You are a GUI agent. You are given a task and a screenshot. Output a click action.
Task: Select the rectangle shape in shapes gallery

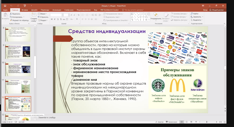click(x=141, y=14)
